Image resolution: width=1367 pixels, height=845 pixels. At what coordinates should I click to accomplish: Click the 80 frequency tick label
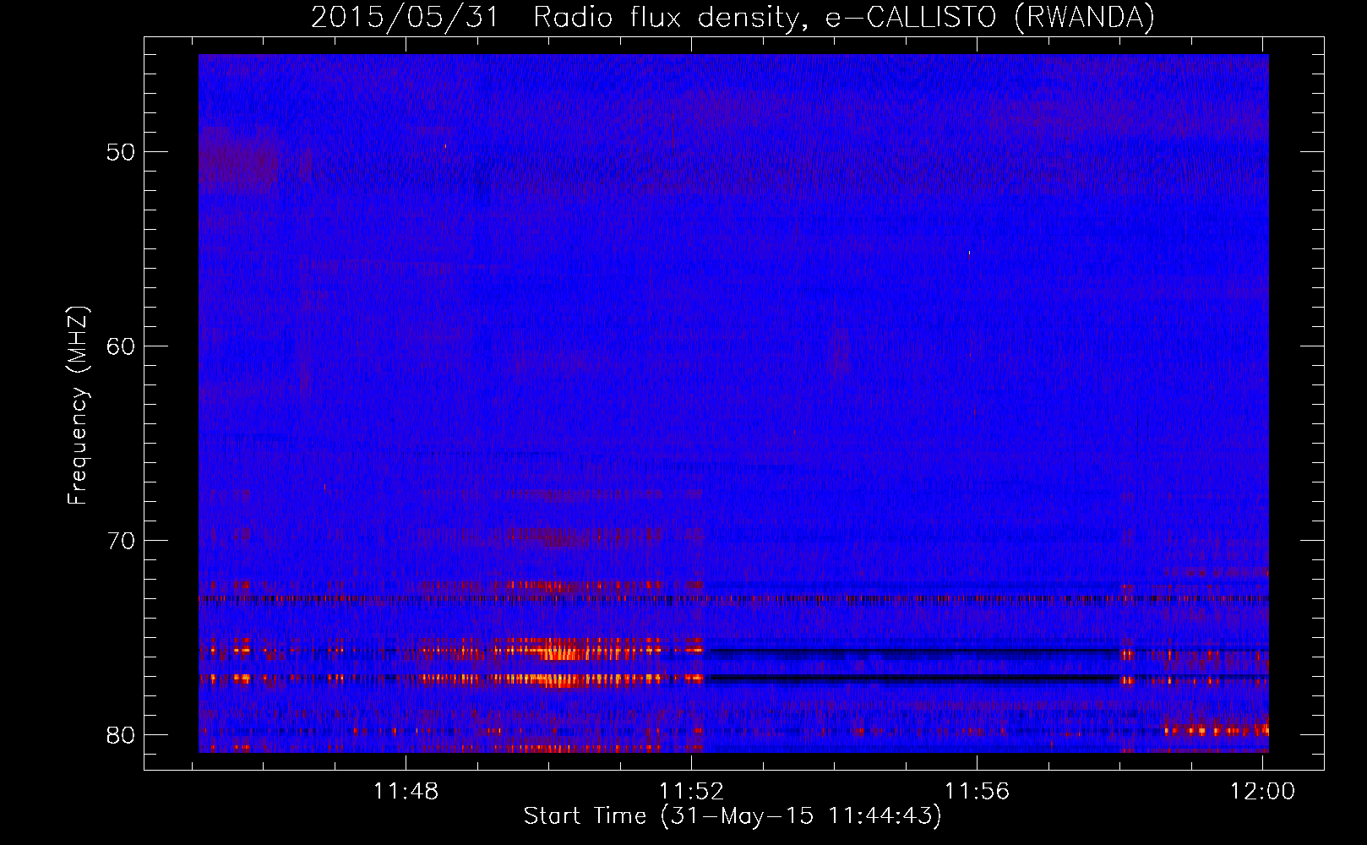121,734
